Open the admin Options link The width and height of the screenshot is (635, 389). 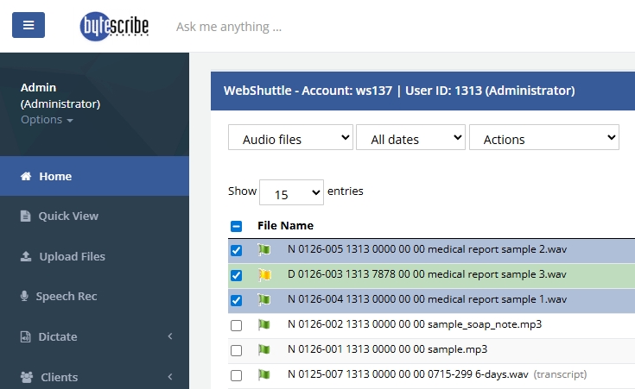click(x=46, y=120)
